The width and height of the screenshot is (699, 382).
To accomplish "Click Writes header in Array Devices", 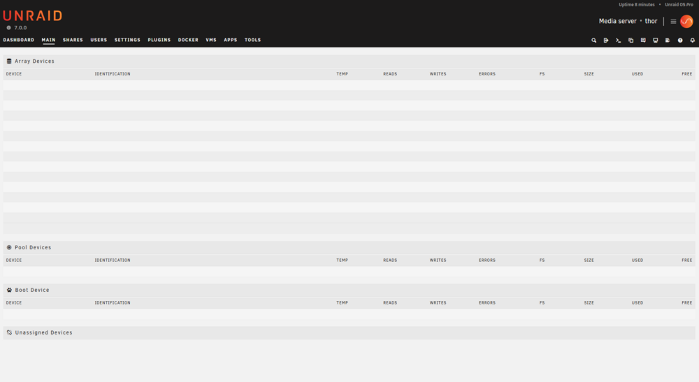I will click(438, 74).
